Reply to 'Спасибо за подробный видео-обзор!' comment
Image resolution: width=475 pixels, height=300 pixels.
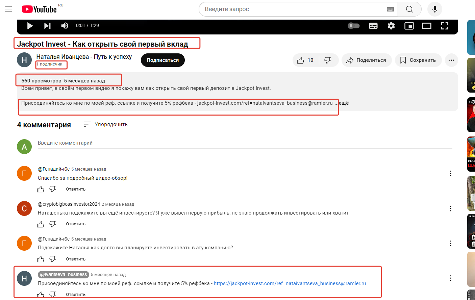click(76, 189)
